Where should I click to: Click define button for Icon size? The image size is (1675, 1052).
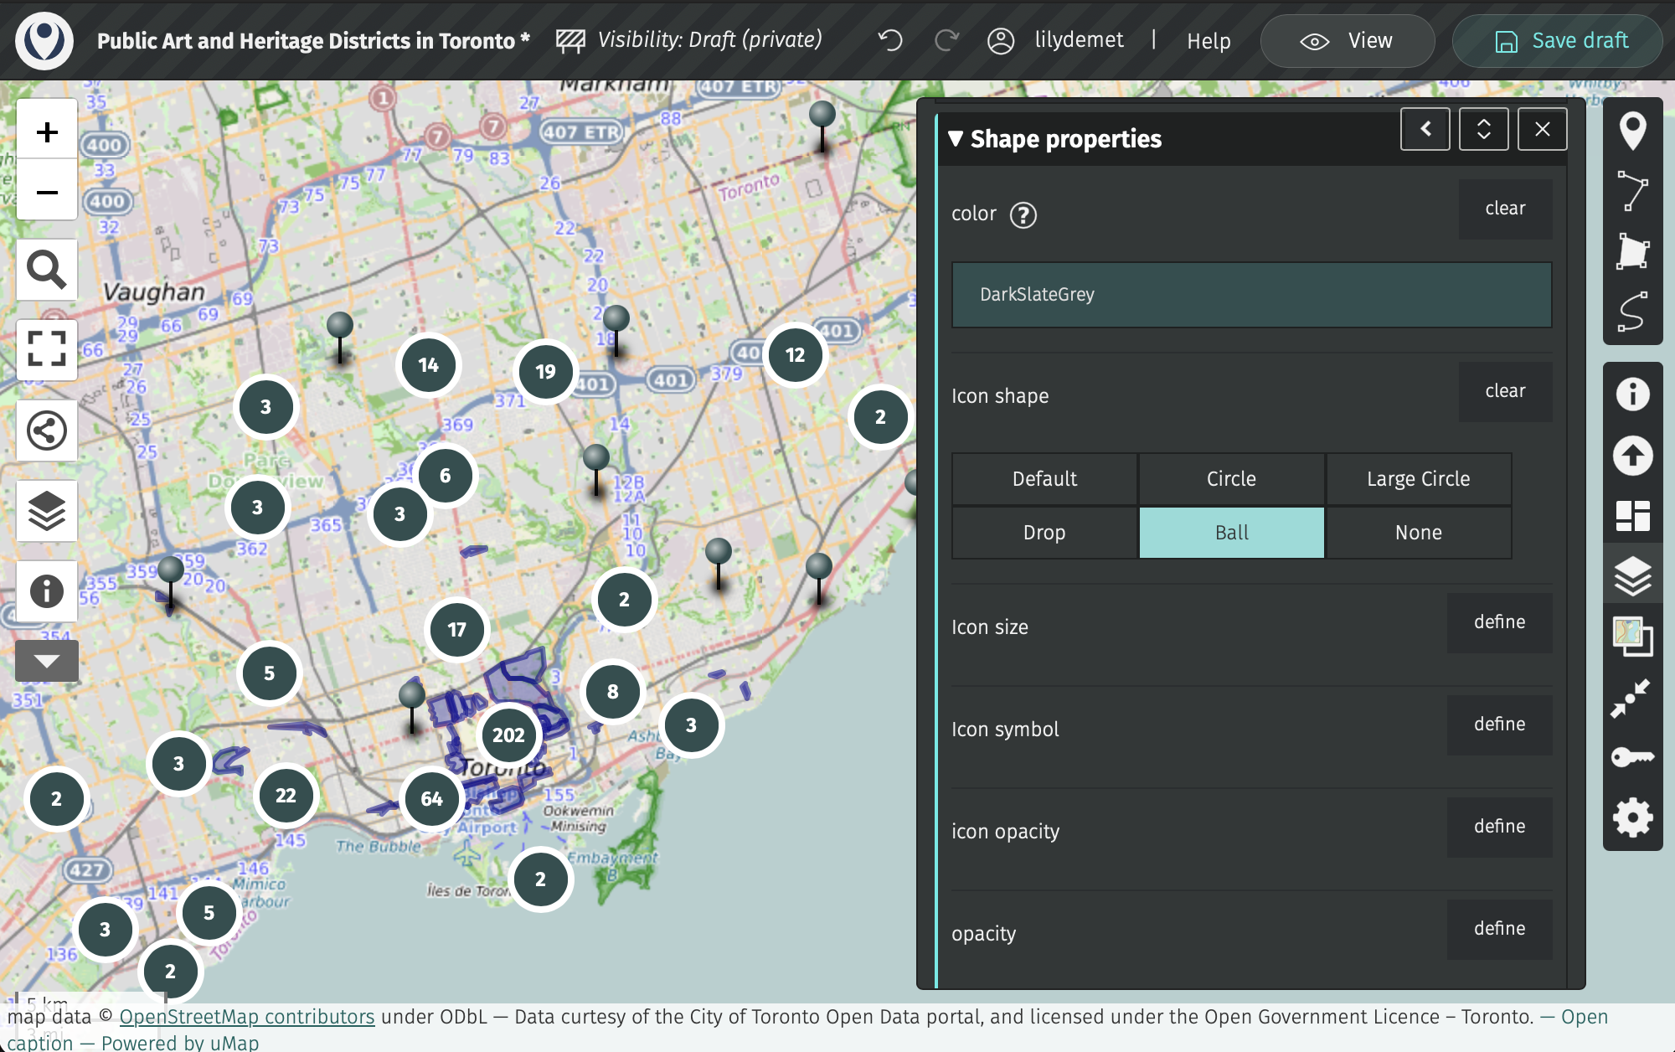coord(1499,622)
